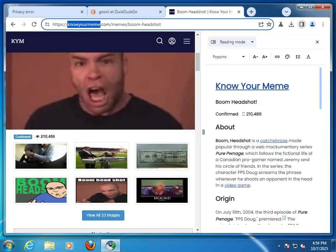The width and height of the screenshot is (336, 252).
Task: Open the KYM search icon
Action: pyautogui.click(x=159, y=41)
